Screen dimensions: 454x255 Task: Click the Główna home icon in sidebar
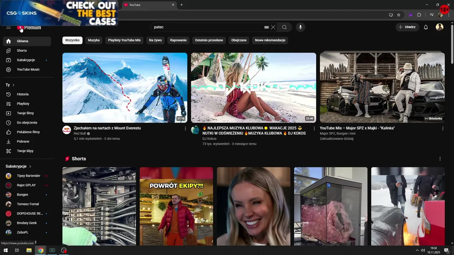[9, 41]
